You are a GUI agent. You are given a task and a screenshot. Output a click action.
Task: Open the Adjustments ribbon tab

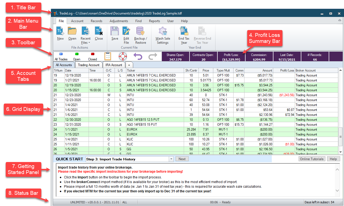[119, 21]
